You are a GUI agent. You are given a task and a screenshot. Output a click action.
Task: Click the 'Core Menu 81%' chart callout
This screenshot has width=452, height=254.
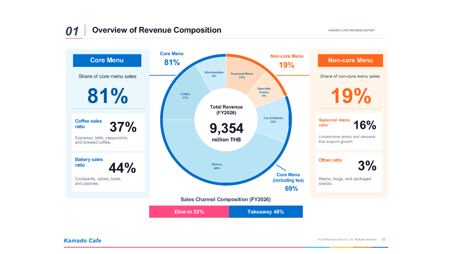pyautogui.click(x=172, y=59)
